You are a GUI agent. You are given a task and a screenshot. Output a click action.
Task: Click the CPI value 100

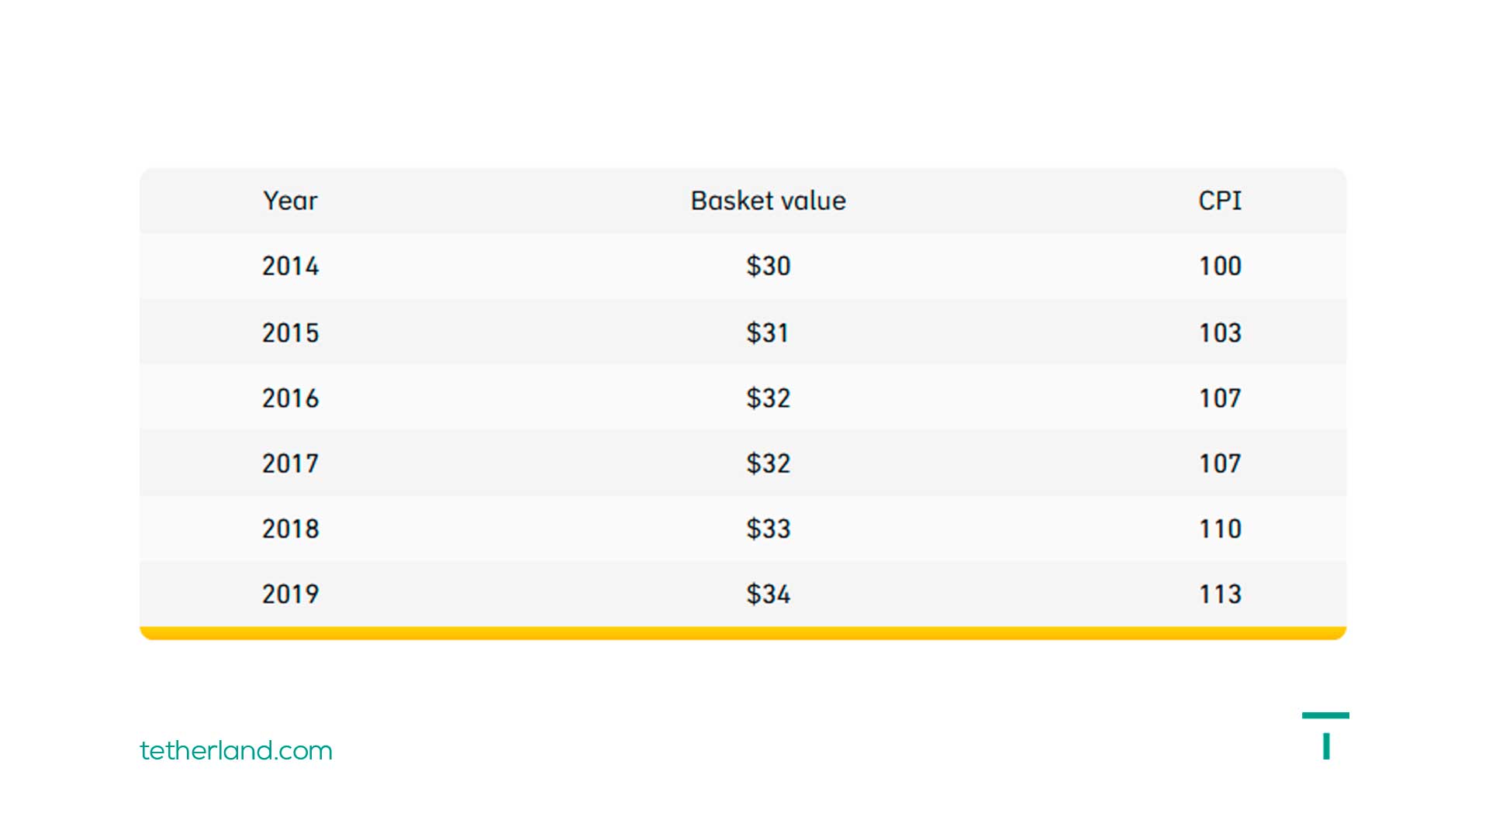[x=1220, y=267]
